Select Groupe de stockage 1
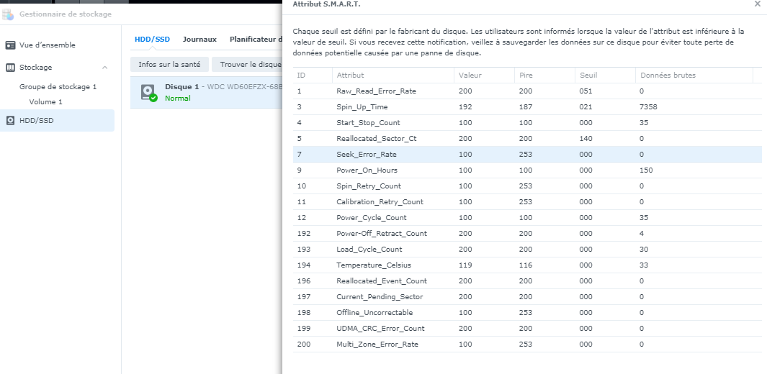767x374 pixels. 58,87
